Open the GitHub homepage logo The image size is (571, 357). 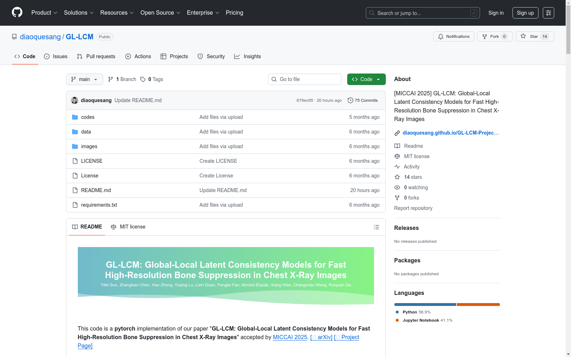point(17,12)
